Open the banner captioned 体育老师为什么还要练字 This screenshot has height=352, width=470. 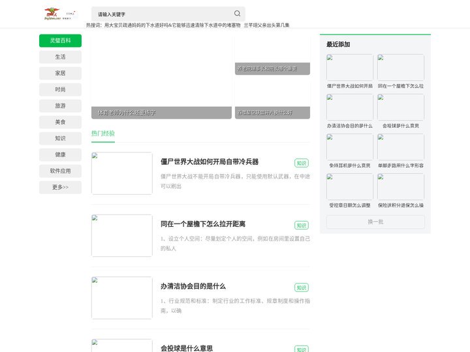tap(161, 77)
